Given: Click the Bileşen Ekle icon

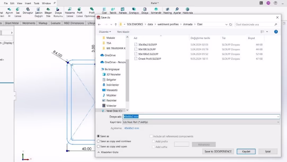Looking at the screenshot, I should click(48, 12).
